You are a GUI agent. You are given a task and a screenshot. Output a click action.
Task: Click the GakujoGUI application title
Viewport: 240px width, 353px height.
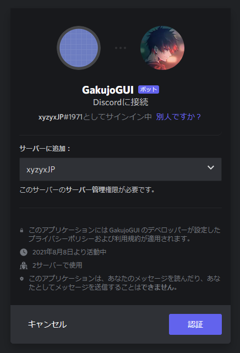coord(108,90)
